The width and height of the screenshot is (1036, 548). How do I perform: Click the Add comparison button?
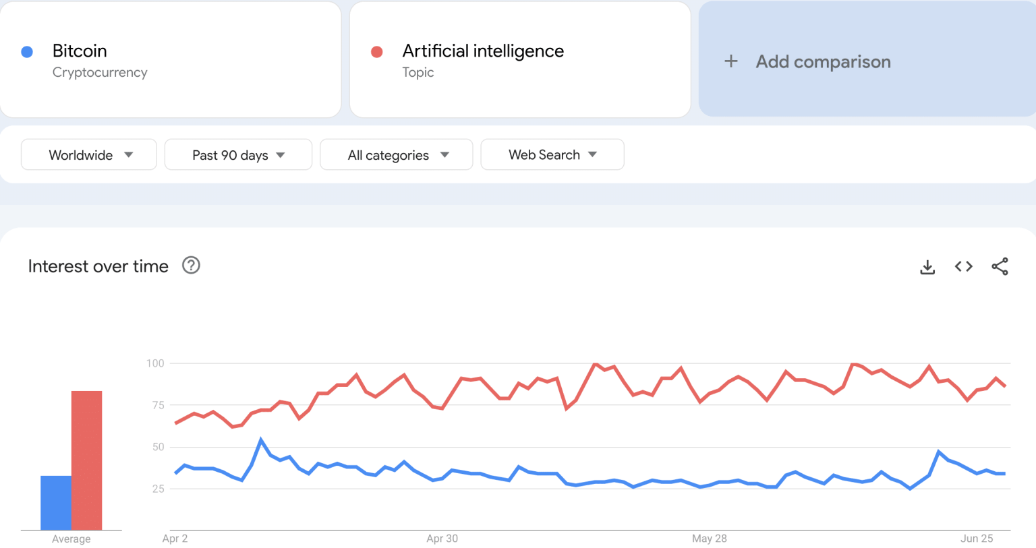(x=822, y=61)
